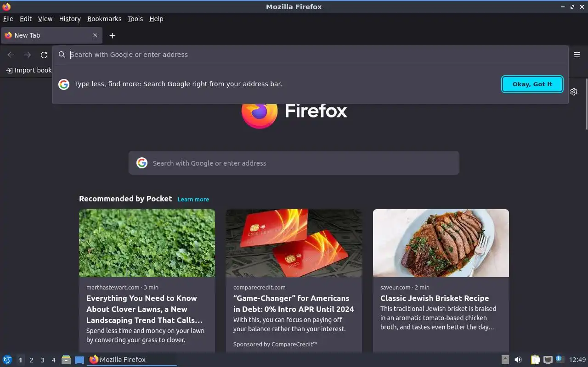Click the brisket dish thumbnail image

point(441,243)
